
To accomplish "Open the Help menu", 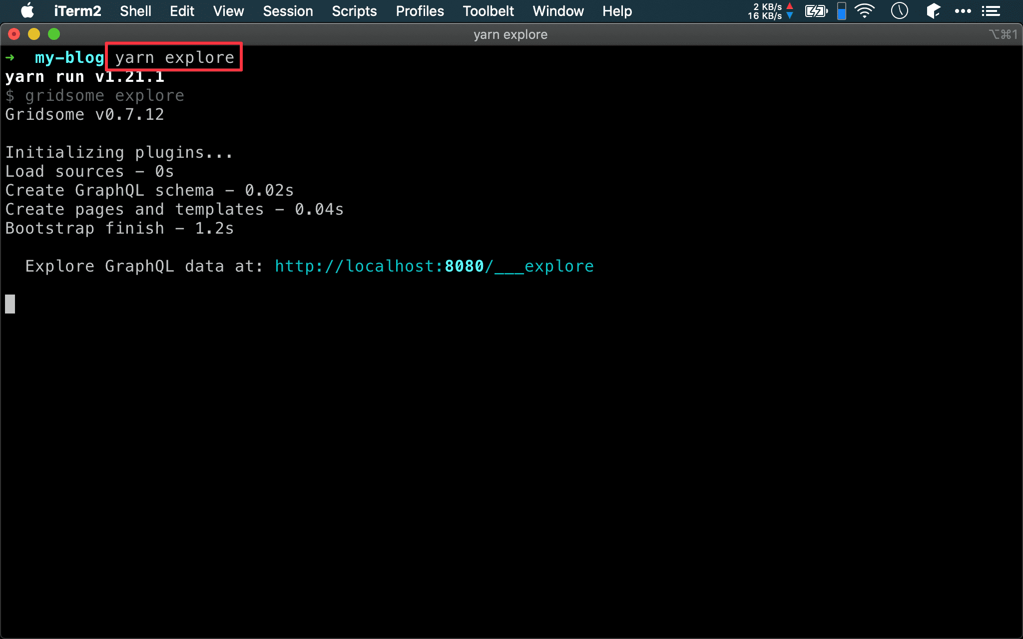I will click(x=617, y=11).
